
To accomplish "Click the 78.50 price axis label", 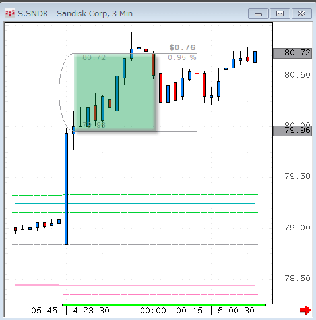I will (298, 279).
